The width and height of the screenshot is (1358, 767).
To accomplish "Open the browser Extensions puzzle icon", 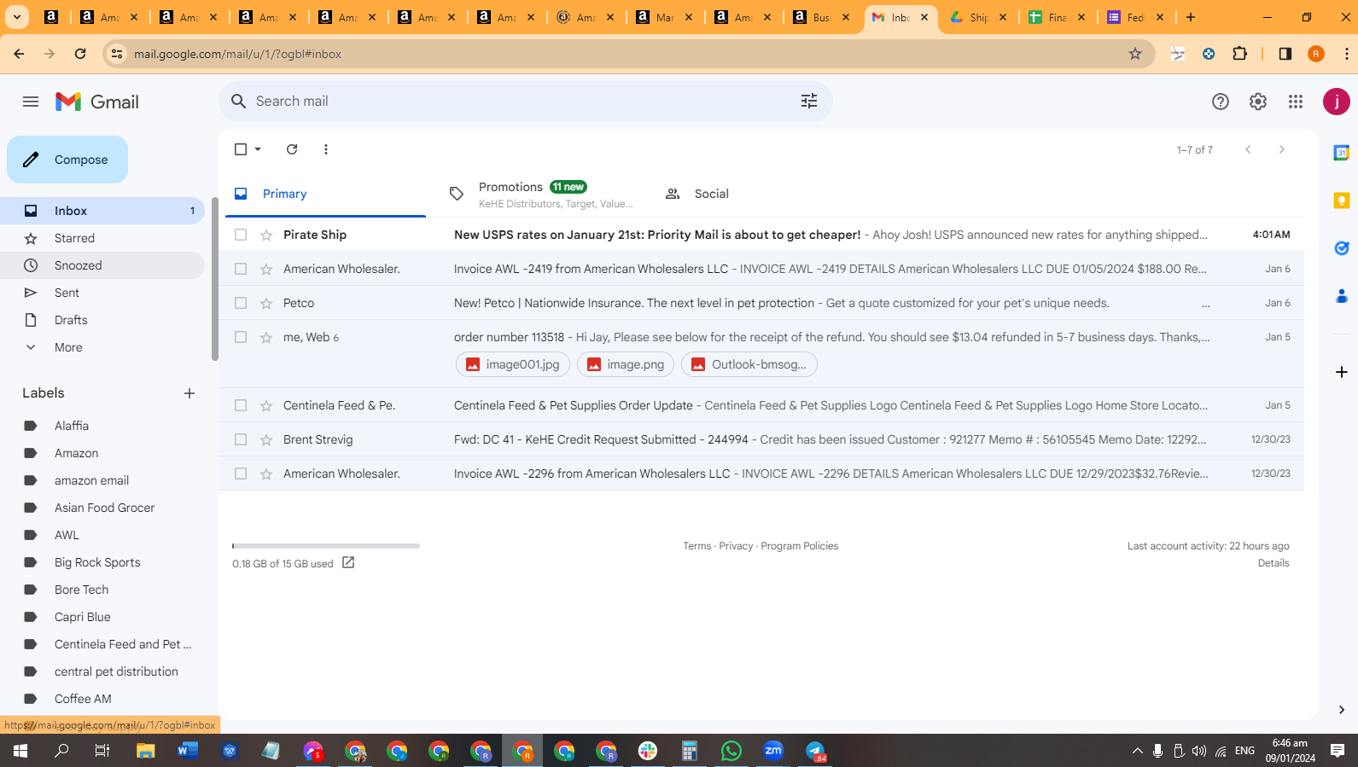I will coord(1240,54).
